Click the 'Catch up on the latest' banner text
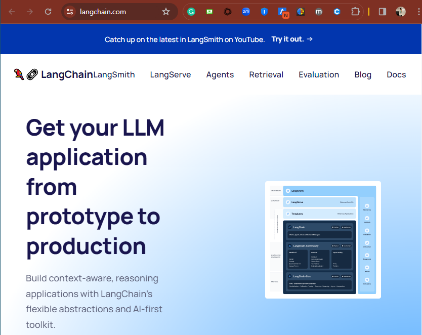This screenshot has width=422, height=335. tap(185, 39)
